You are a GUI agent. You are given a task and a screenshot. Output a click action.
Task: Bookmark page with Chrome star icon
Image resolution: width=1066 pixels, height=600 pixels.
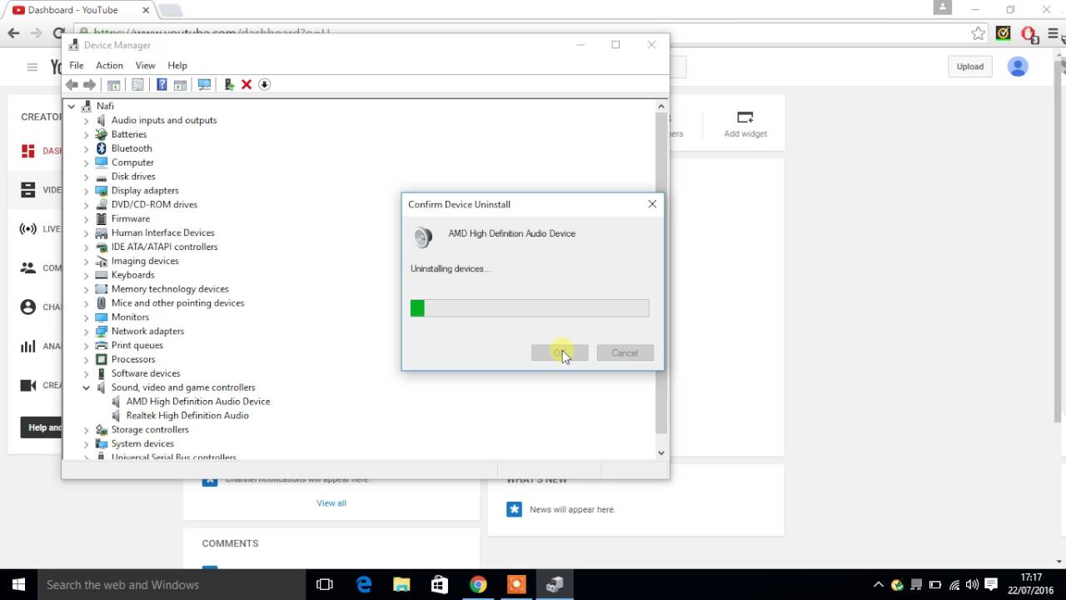click(x=979, y=33)
